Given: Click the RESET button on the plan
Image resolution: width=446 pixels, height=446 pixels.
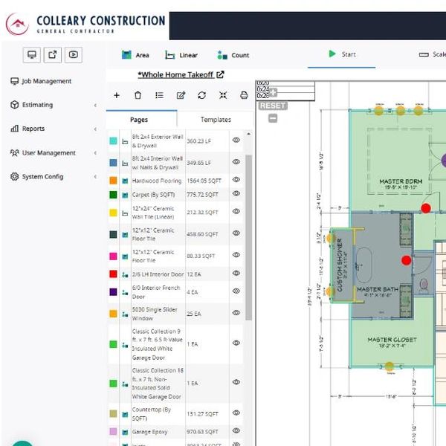Looking at the screenshot, I should pyautogui.click(x=273, y=106).
